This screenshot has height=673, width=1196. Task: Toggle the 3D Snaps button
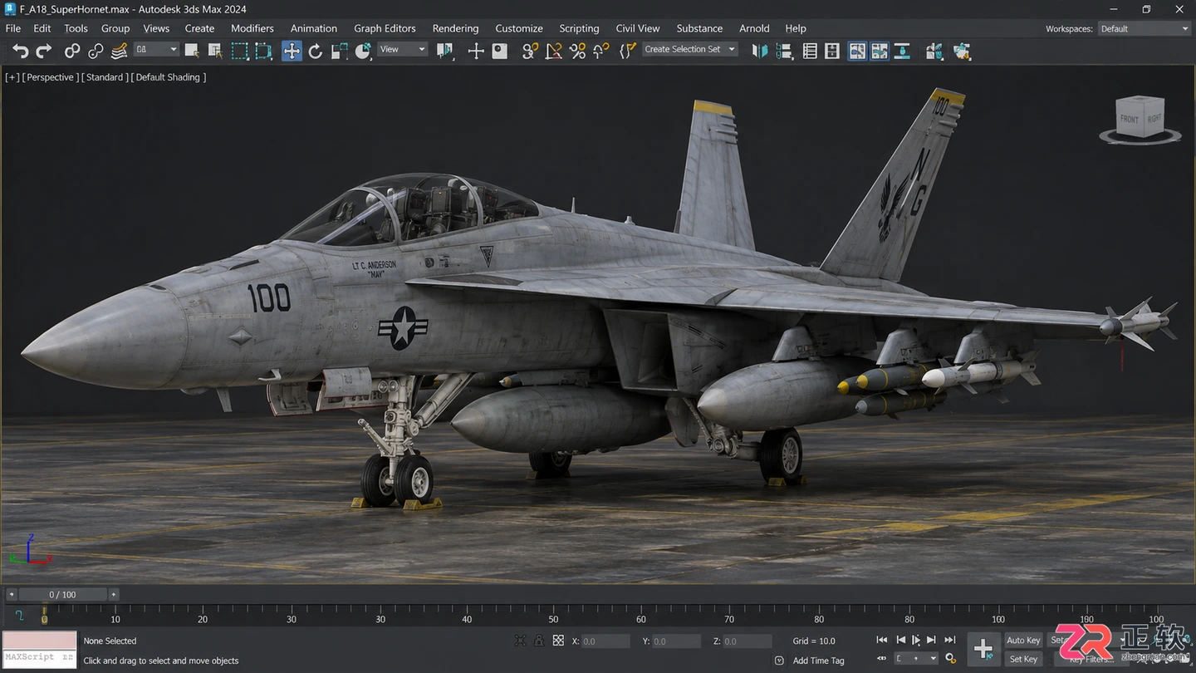pyautogui.click(x=530, y=51)
